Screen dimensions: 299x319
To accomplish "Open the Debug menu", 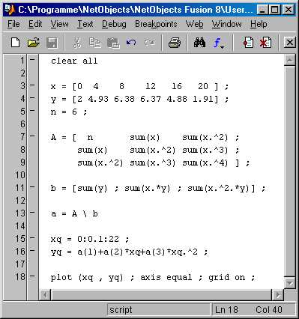I will click(114, 24).
